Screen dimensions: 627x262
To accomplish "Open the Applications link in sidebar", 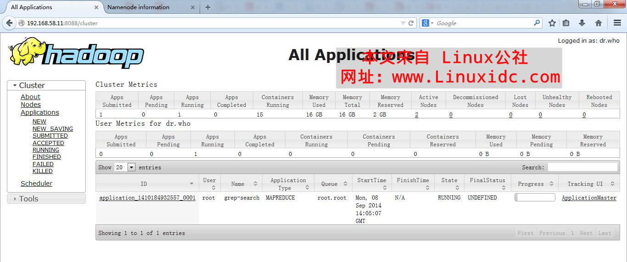I will click(40, 112).
